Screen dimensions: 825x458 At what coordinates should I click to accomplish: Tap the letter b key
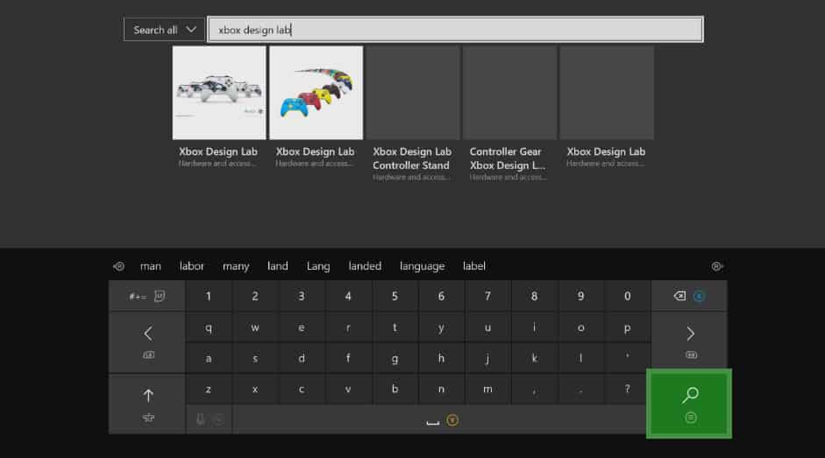click(x=395, y=389)
